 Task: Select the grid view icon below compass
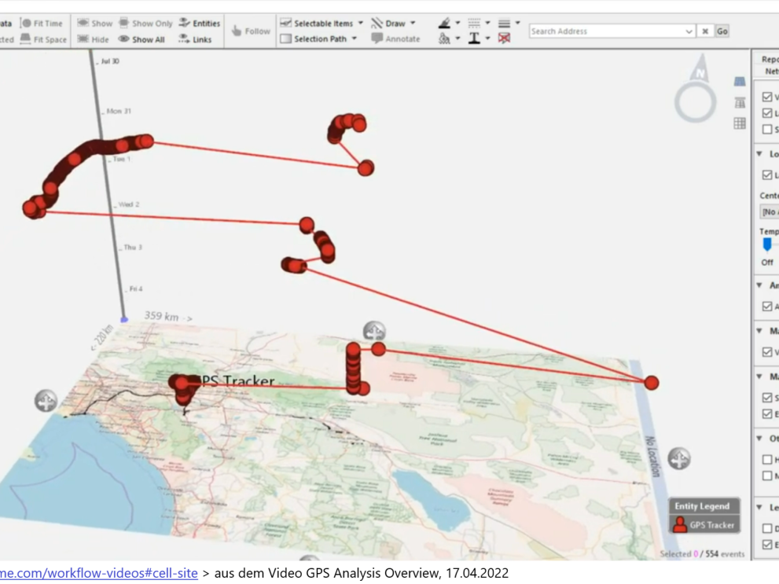tap(740, 123)
